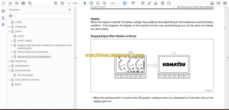229x110 pixels.
Task: Click the share link icon
Action: [212, 3]
